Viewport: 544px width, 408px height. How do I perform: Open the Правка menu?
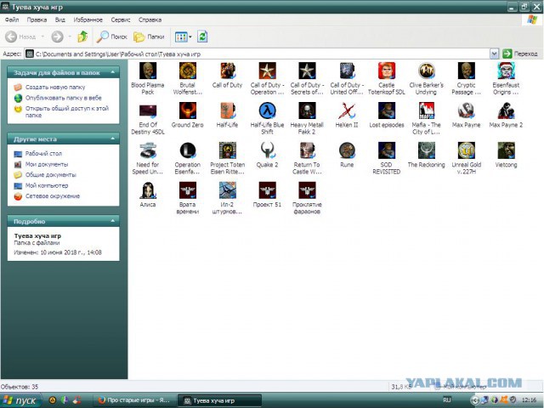pos(37,20)
